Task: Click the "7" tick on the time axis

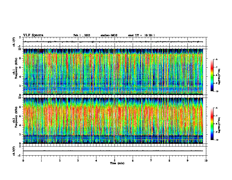Action: point(151,161)
